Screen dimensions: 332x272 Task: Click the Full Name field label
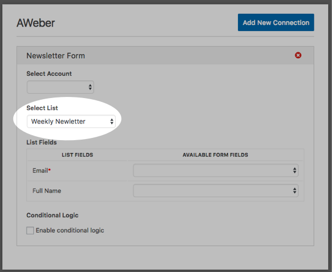pos(47,191)
